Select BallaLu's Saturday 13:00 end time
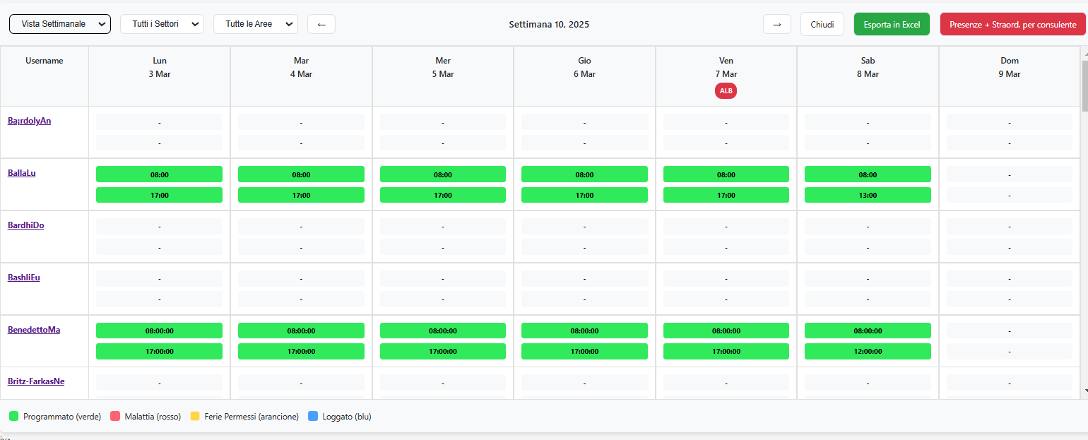The image size is (1088, 440). tap(868, 195)
